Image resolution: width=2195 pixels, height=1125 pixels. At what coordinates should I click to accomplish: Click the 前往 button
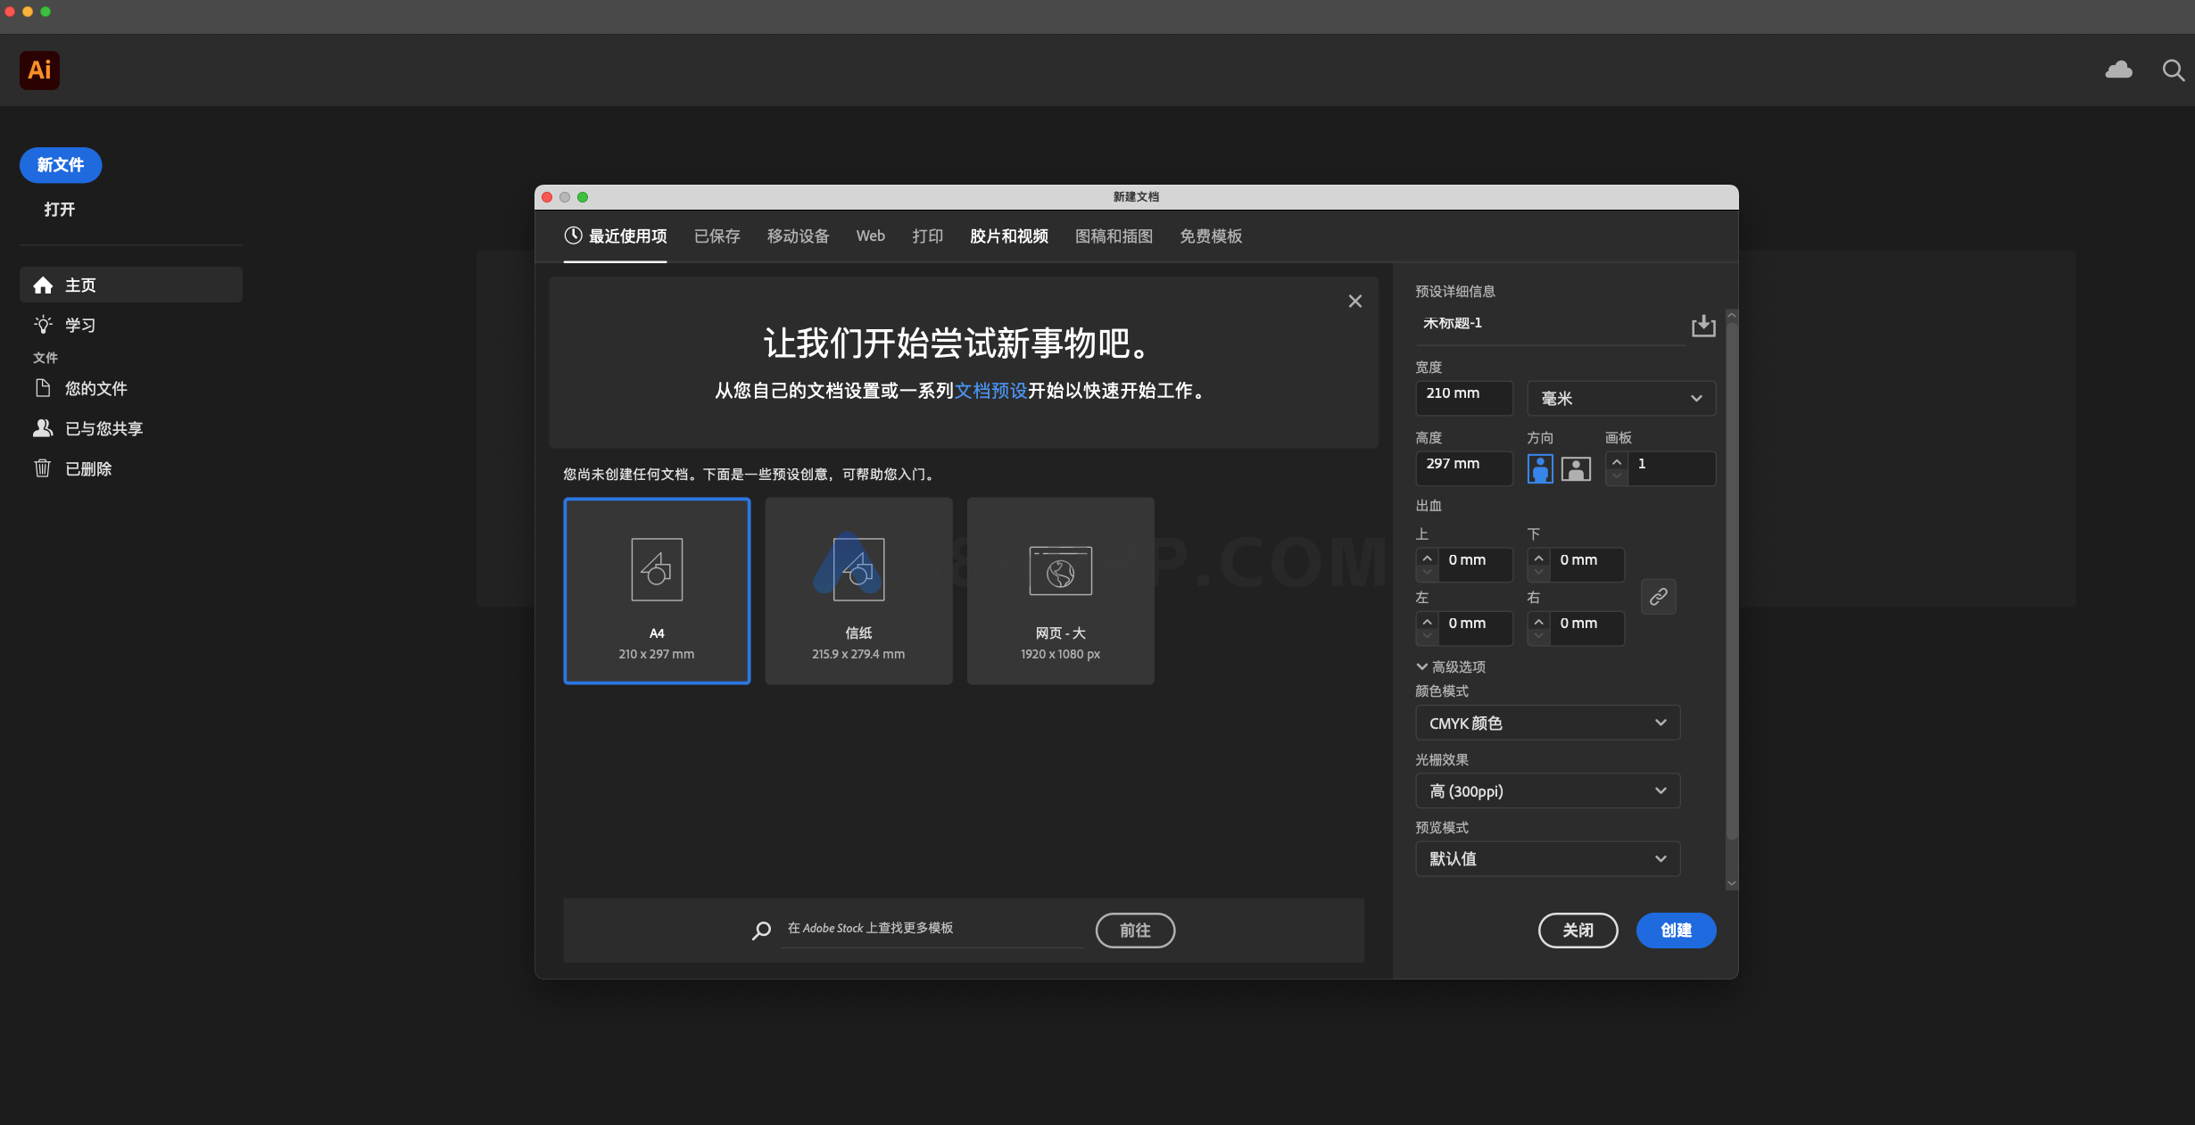[1135, 931]
